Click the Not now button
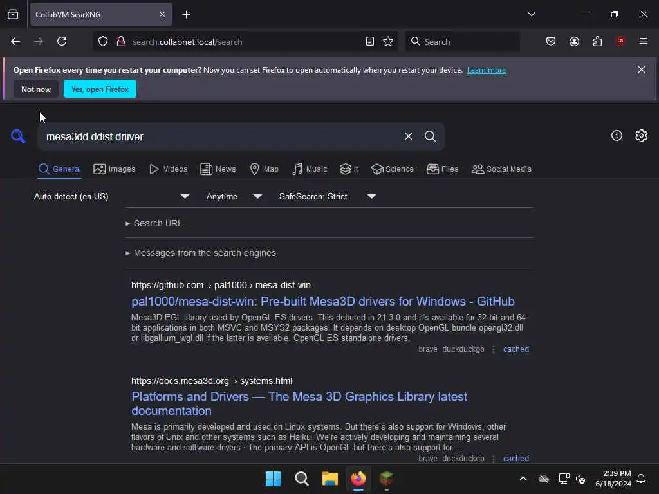Image resolution: width=659 pixels, height=494 pixels. click(36, 89)
